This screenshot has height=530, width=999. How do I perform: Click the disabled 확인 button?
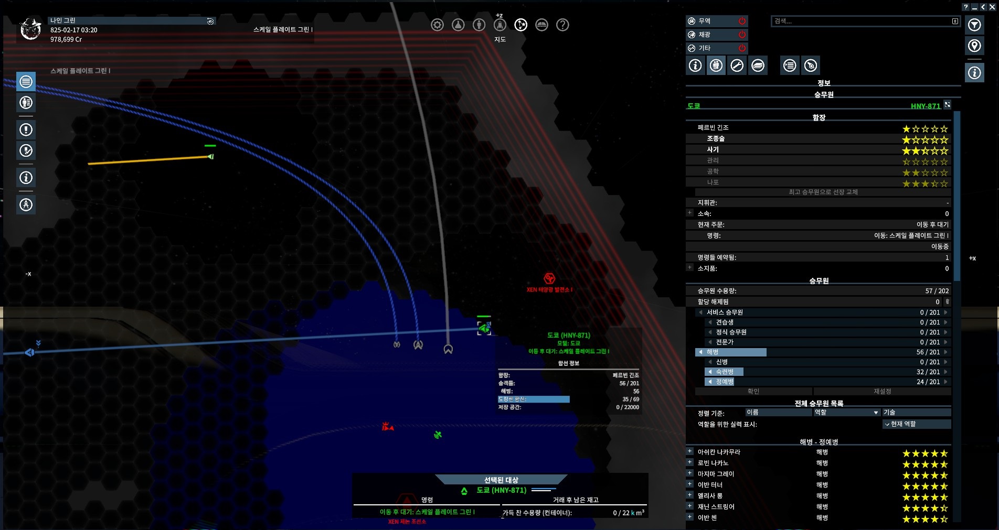[x=753, y=392]
